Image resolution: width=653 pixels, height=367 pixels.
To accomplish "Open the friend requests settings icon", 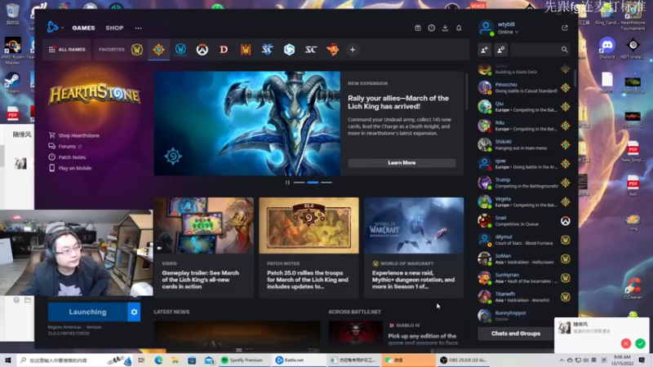I will [501, 50].
